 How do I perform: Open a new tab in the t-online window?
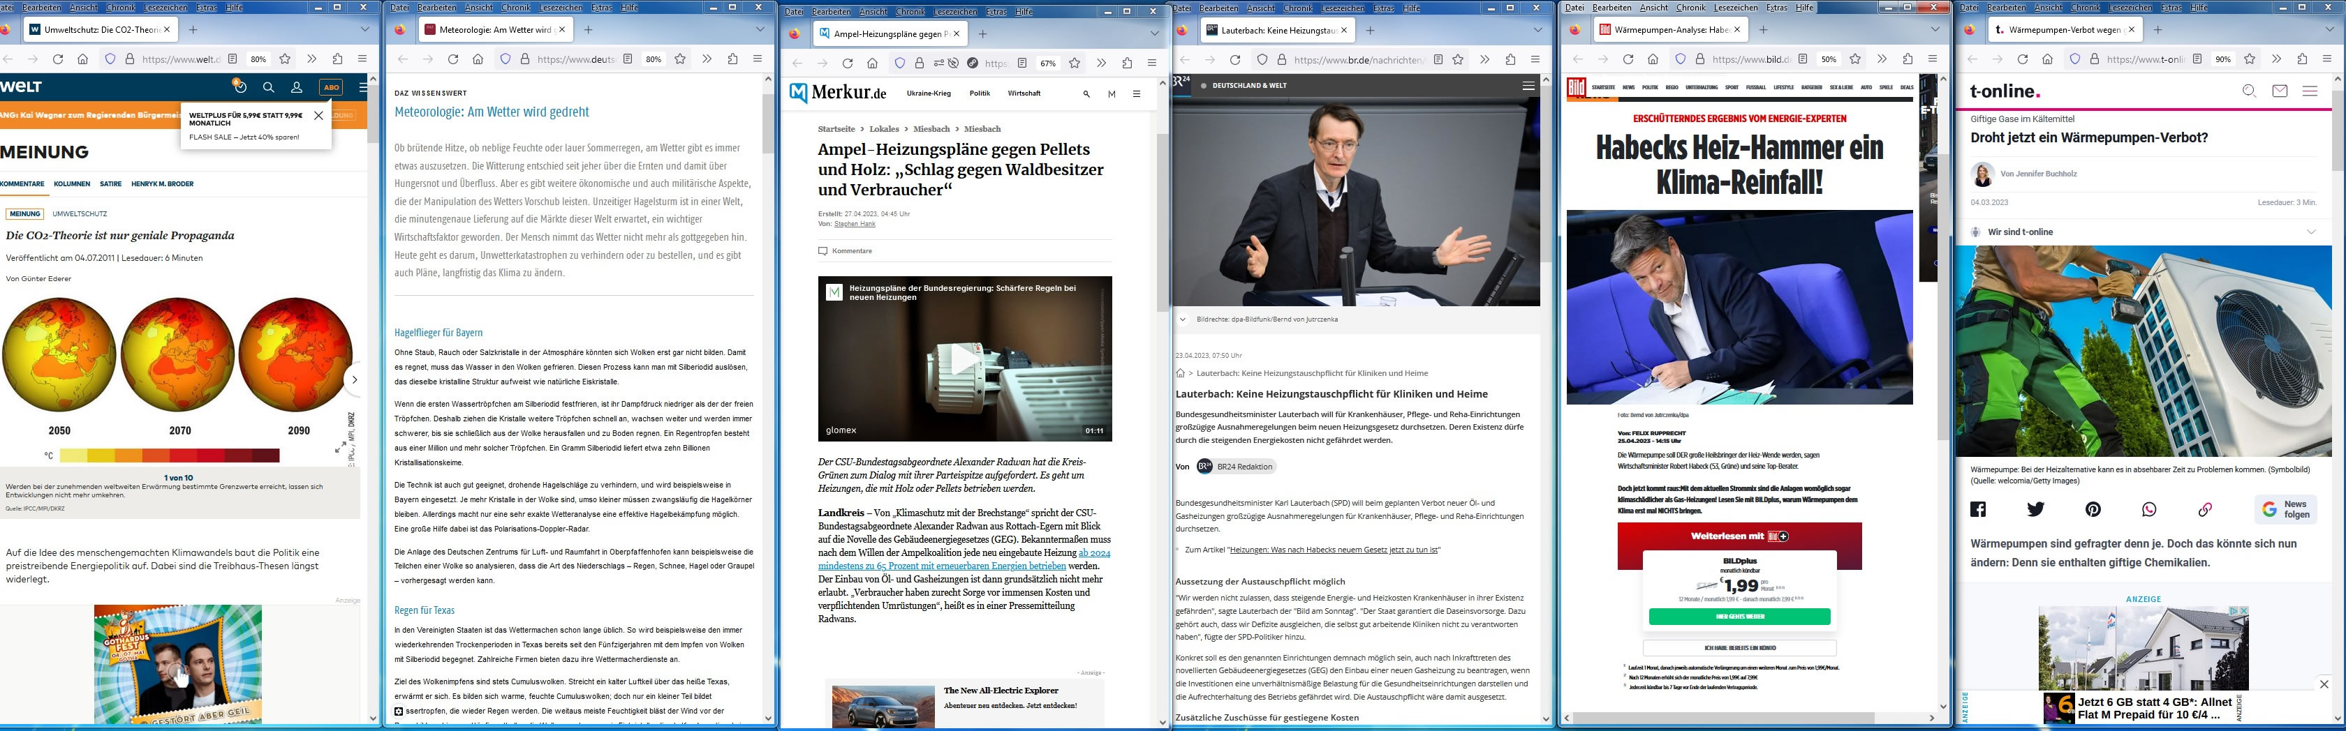(2157, 29)
